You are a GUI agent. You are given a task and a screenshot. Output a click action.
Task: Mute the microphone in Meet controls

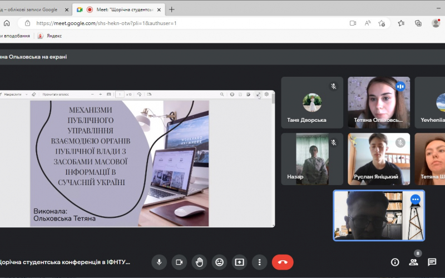point(159,262)
